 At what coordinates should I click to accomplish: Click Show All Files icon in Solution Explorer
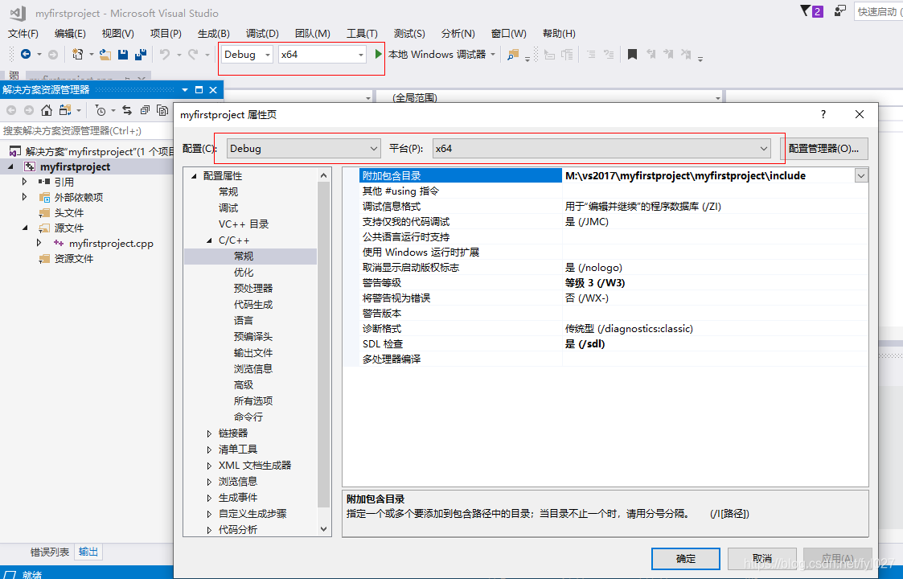tap(162, 110)
